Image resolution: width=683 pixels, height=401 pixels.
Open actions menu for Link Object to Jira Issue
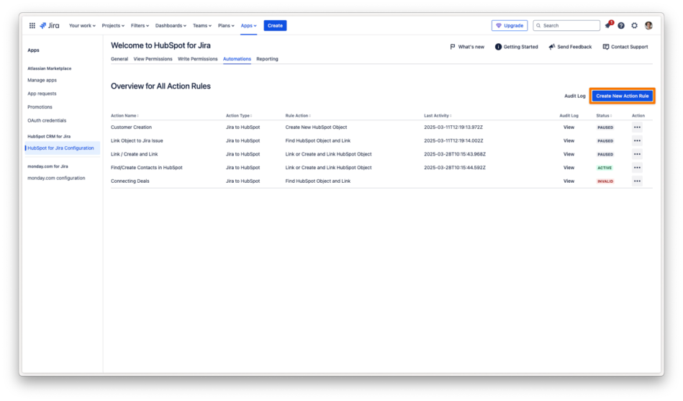click(637, 141)
